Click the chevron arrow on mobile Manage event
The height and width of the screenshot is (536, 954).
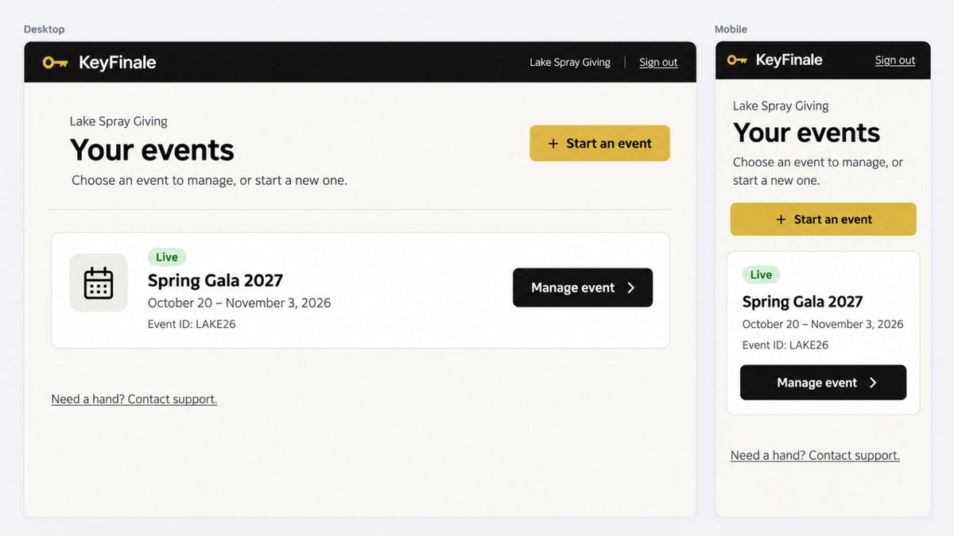(873, 383)
